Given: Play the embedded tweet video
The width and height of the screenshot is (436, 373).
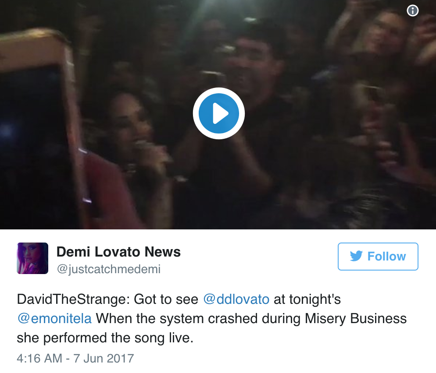Looking at the screenshot, I should pyautogui.click(x=218, y=114).
